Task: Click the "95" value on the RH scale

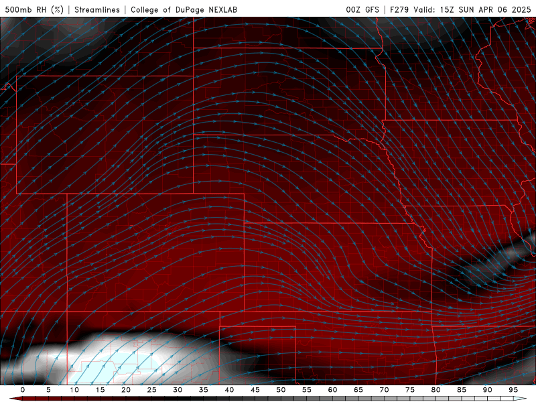Action: point(513,390)
